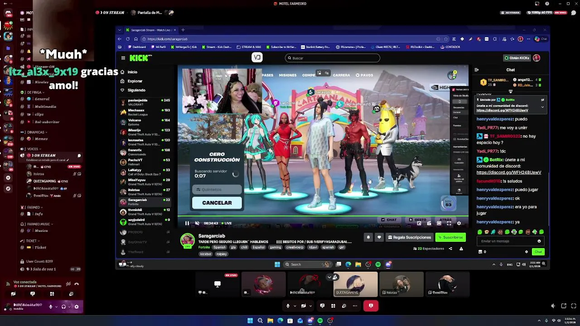
Task: Open emote picker in Kick chat input
Action: [539, 241]
